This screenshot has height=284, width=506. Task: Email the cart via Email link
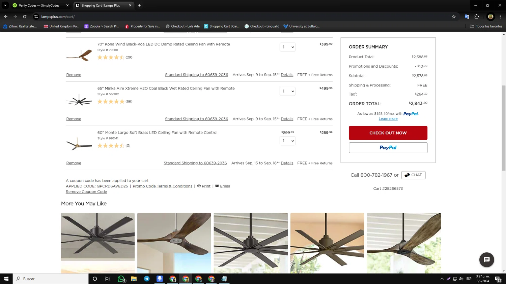click(225, 186)
